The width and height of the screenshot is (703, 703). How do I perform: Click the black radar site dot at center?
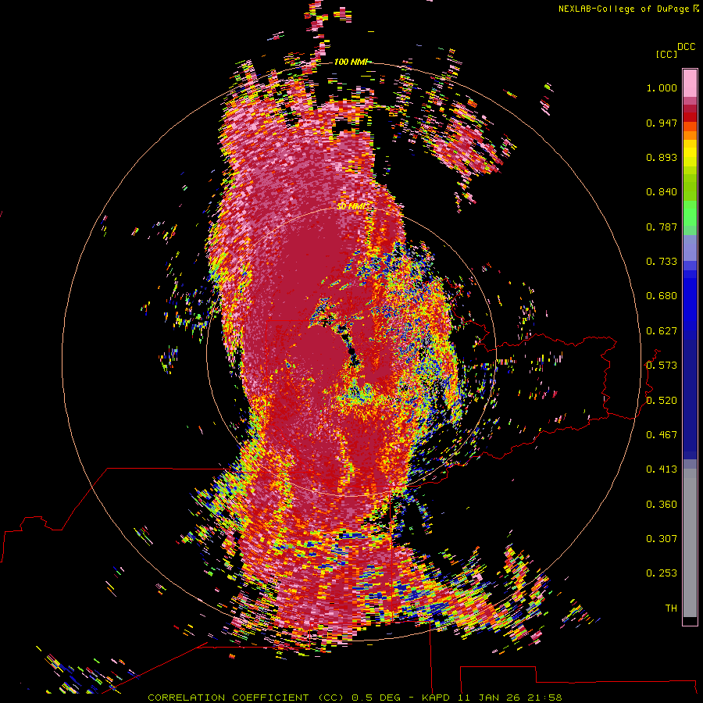coord(352,351)
